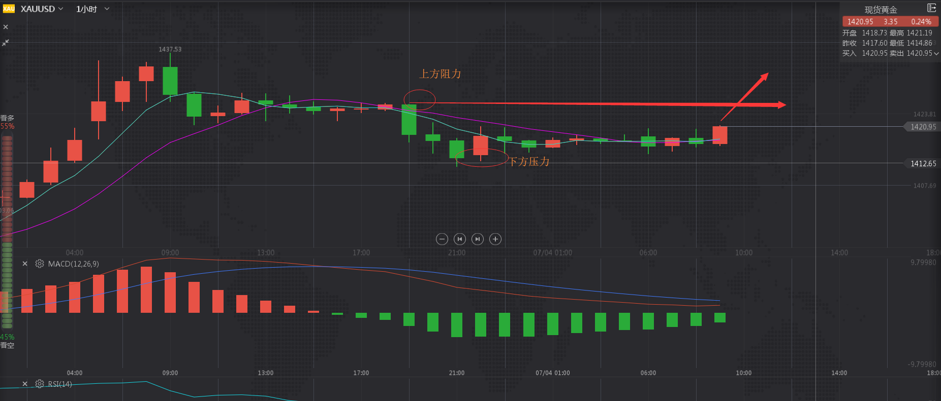Remove the MACD indicator panel
Viewport: 941px width, 401px height.
click(25, 264)
